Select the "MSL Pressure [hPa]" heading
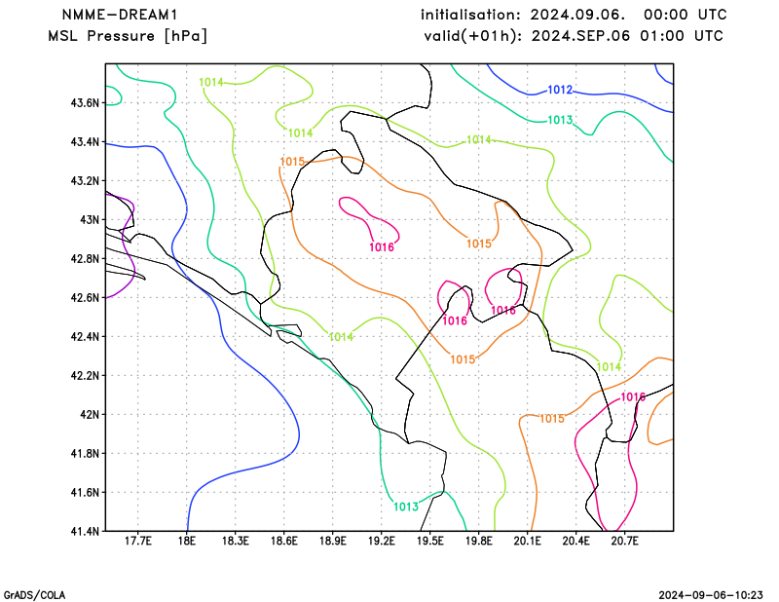Screen dimensions: 779x602 pyautogui.click(x=128, y=36)
